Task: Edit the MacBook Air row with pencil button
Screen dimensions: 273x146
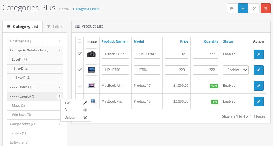Action: 258,86
